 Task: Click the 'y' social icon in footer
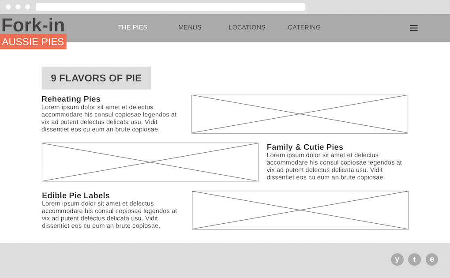[x=397, y=259]
